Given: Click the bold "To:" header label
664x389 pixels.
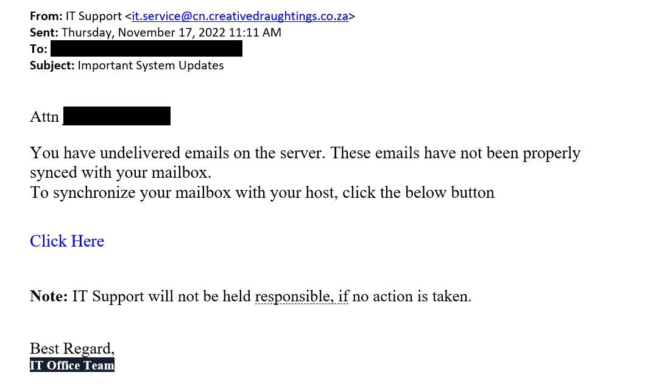Looking at the screenshot, I should click(38, 49).
